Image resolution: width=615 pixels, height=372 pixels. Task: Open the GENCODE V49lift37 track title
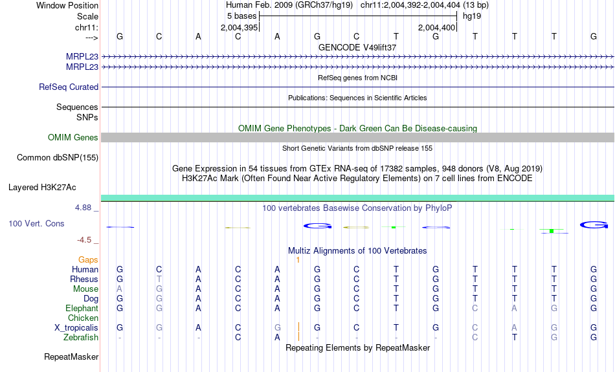(357, 47)
